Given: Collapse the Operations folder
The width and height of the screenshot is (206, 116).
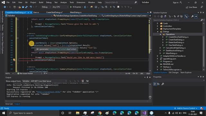Looking at the screenshot, I should (x=160, y=34).
